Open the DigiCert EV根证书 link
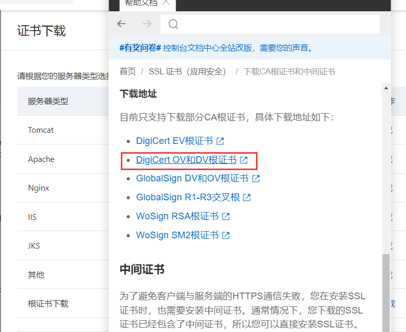Image resolution: width=406 pixels, height=332 pixels. point(175,141)
